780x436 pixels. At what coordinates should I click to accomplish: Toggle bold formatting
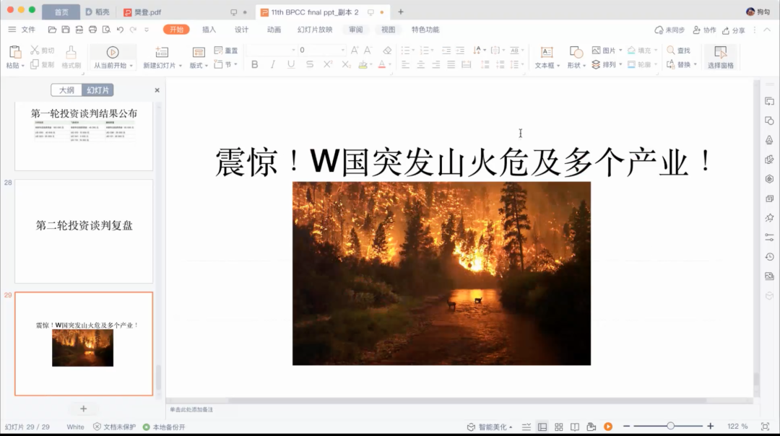pyautogui.click(x=254, y=64)
